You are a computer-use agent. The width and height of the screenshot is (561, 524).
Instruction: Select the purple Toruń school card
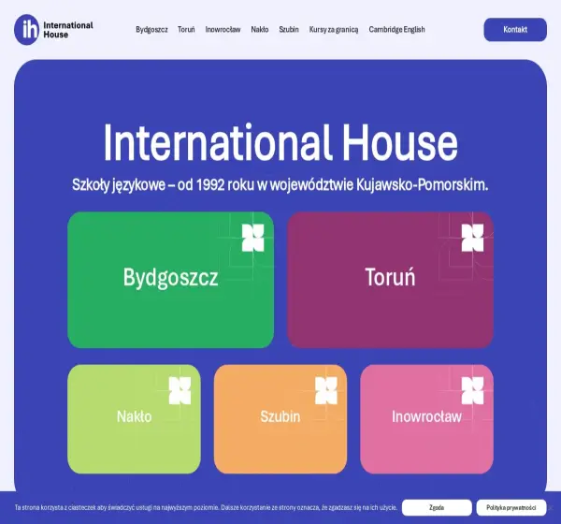[390, 280]
